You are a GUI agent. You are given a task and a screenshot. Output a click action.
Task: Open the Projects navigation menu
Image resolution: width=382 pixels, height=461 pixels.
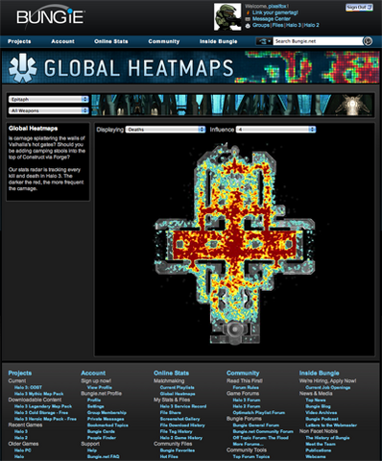point(19,41)
